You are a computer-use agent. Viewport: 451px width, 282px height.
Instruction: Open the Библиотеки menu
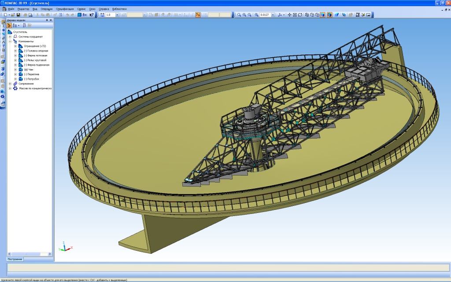[x=119, y=9]
